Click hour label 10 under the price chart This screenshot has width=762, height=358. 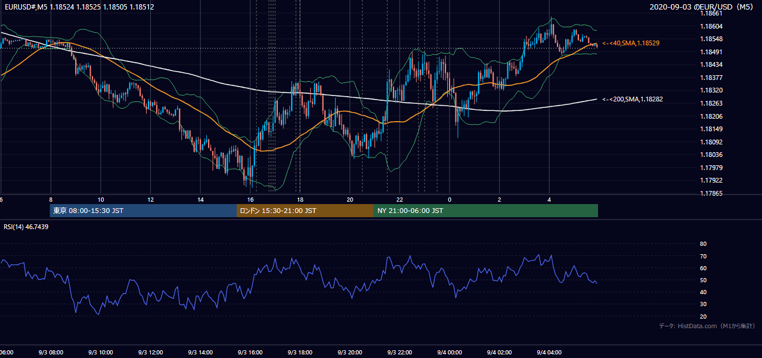[101, 199]
